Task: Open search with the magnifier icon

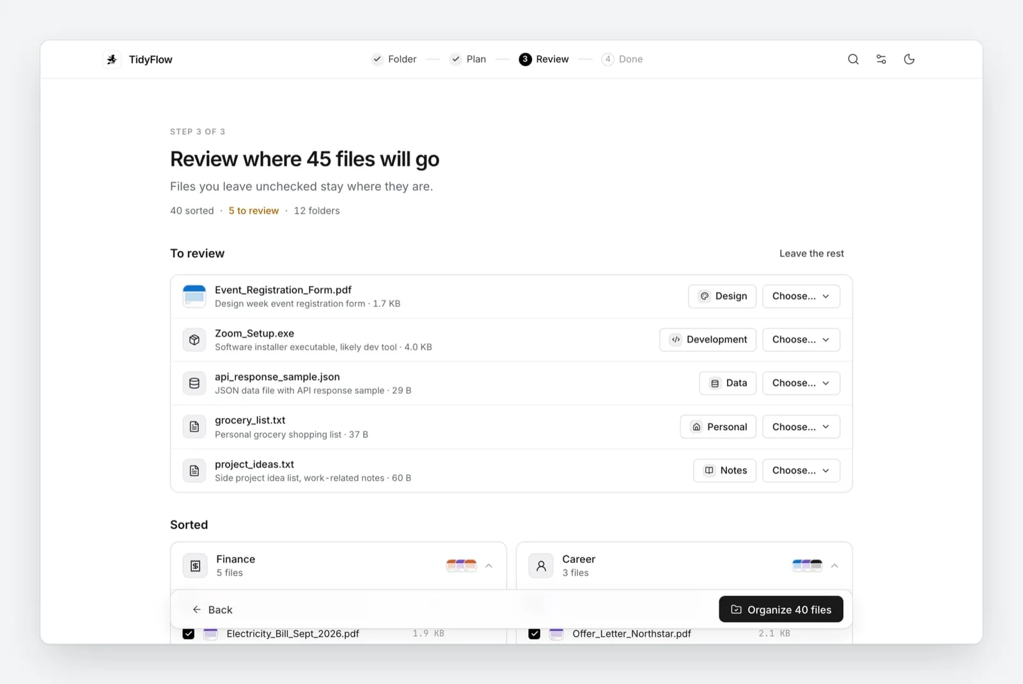Action: [853, 59]
